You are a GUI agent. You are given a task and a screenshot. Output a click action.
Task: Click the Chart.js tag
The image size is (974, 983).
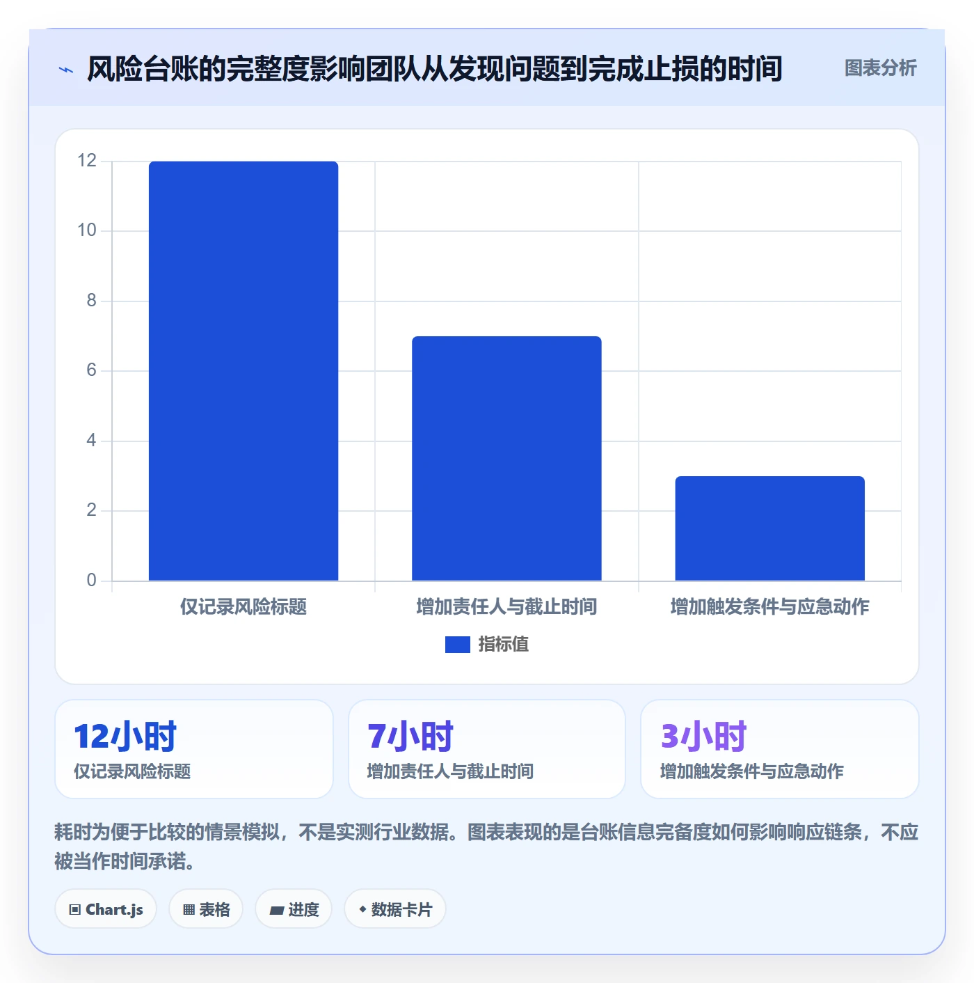[106, 909]
